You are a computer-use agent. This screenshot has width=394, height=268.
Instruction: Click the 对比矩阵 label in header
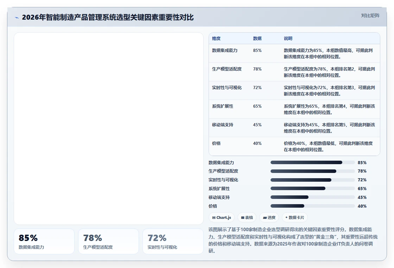tap(370, 15)
